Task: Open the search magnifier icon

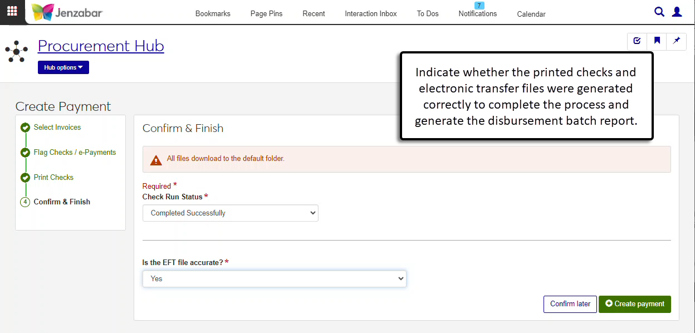Action: click(x=659, y=12)
